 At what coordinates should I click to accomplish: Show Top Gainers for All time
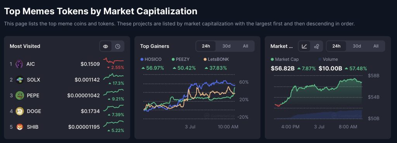pos(245,46)
